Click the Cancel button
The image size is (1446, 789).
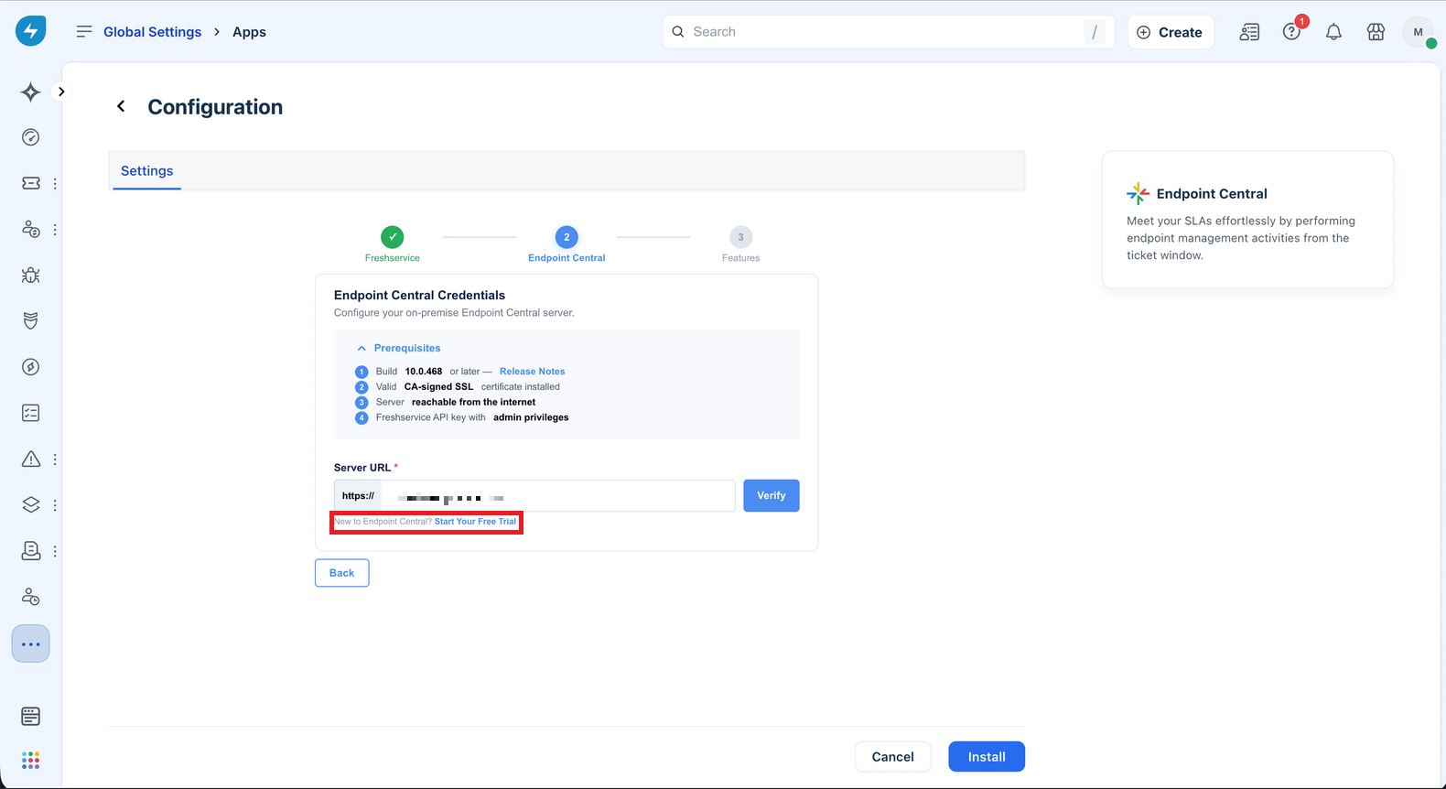tap(892, 757)
